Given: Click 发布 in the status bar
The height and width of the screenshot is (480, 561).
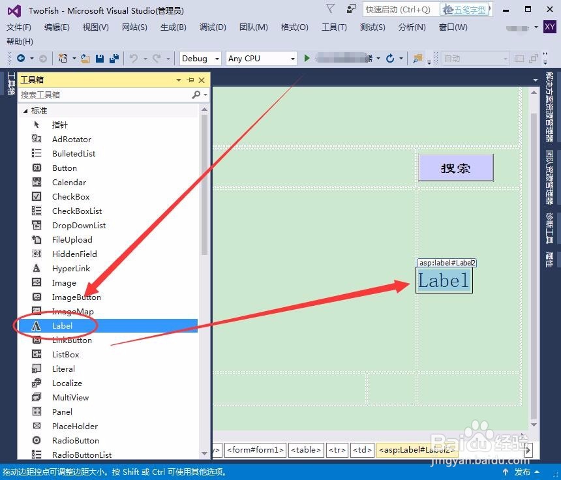Looking at the screenshot, I should click(x=523, y=472).
